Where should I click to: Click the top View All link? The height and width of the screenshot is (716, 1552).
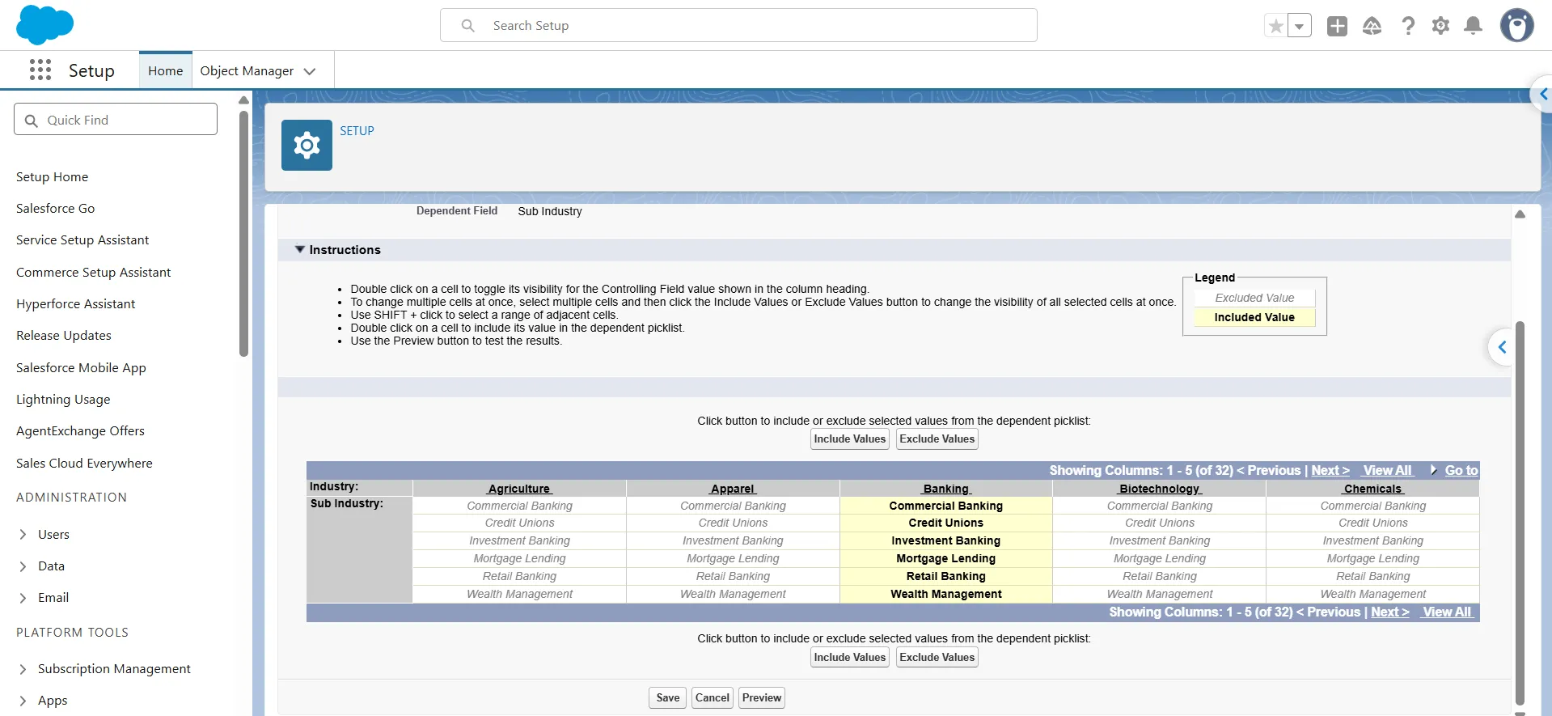click(x=1387, y=471)
